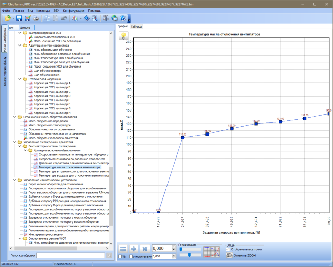The width and height of the screenshot is (333, 267).
Task: Collapse the Статическая коррекция folder
Action: pos(20,79)
